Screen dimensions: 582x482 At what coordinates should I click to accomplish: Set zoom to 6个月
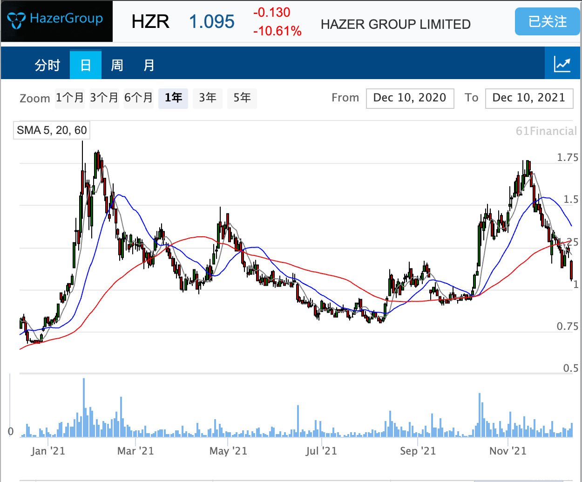pyautogui.click(x=139, y=98)
